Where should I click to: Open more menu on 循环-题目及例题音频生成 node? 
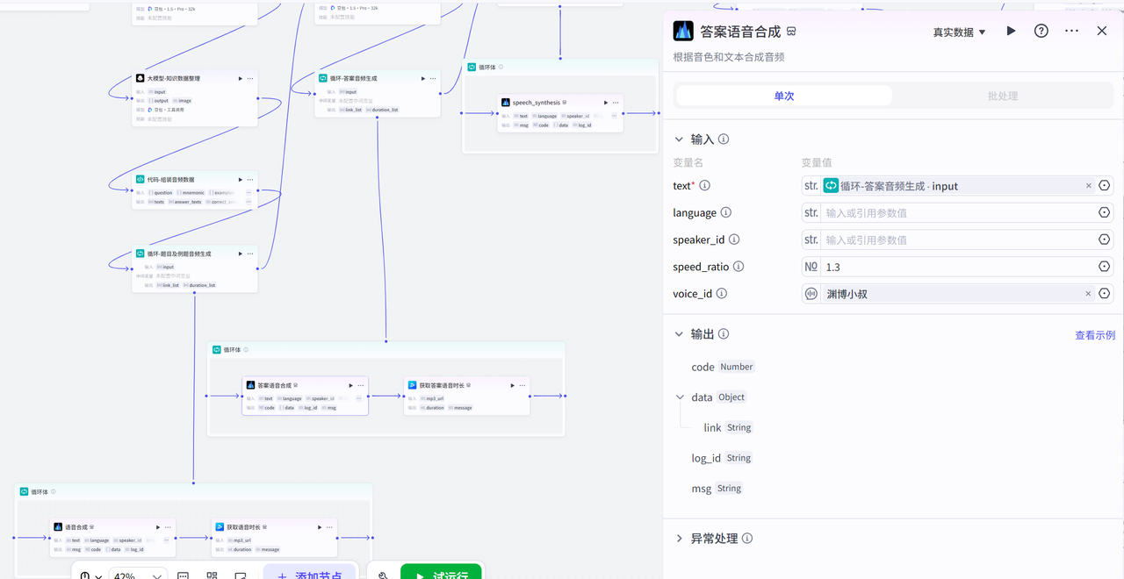pyautogui.click(x=250, y=254)
